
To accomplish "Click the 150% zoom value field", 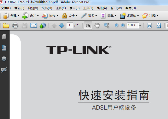I will (x=133, y=25).
